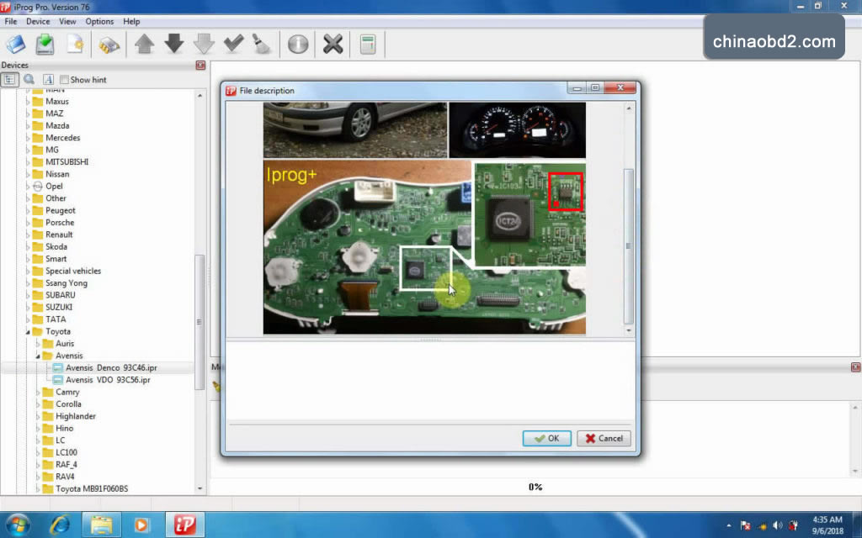Image resolution: width=862 pixels, height=538 pixels.
Task: Open the calculator toolbar icon
Action: (x=368, y=45)
